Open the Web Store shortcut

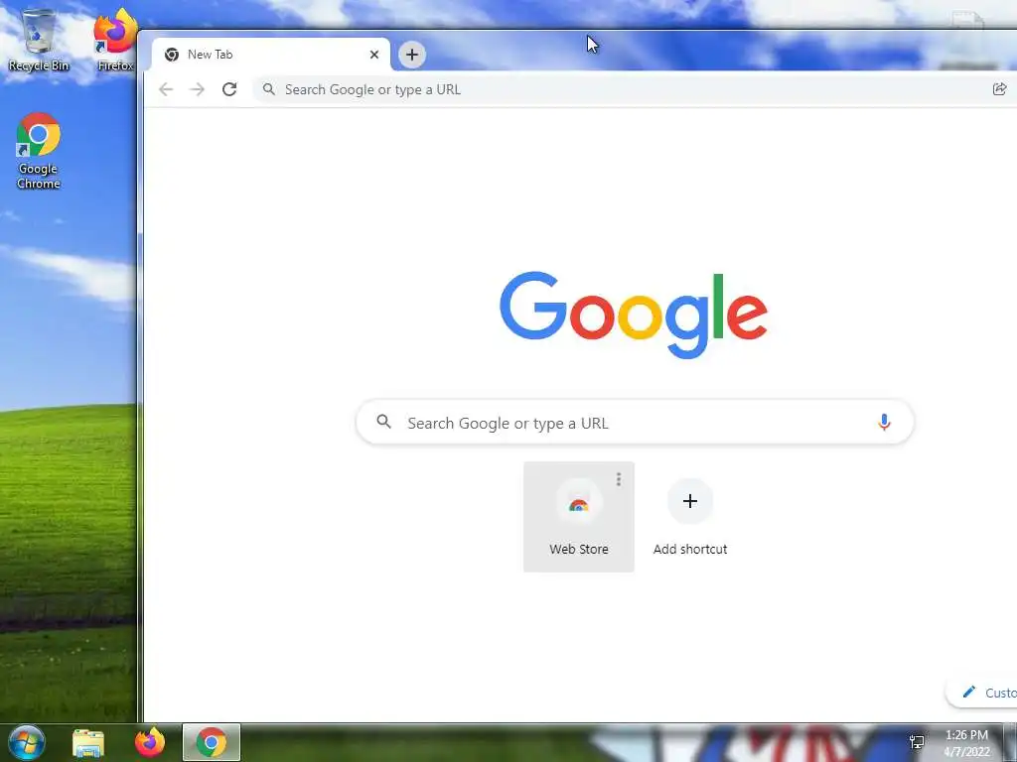point(579,517)
